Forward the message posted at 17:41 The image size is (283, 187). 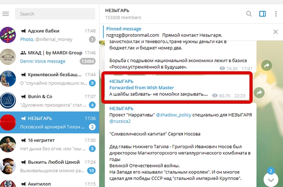tap(266, 65)
